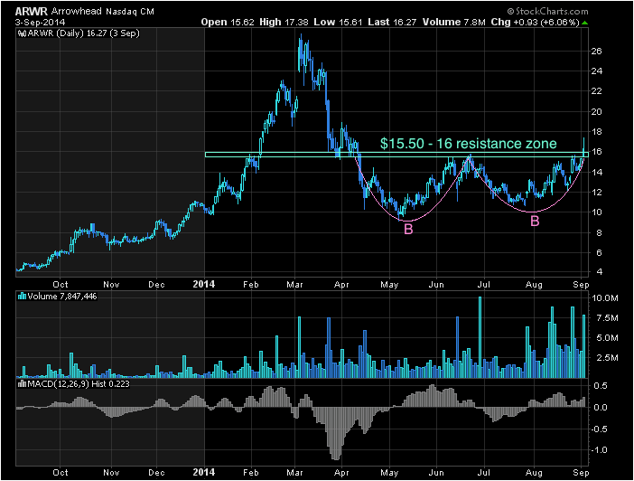Image resolution: width=634 pixels, height=481 pixels.
Task: Click the Chg +0.93 (+6.06%) readout
Action: (x=535, y=23)
